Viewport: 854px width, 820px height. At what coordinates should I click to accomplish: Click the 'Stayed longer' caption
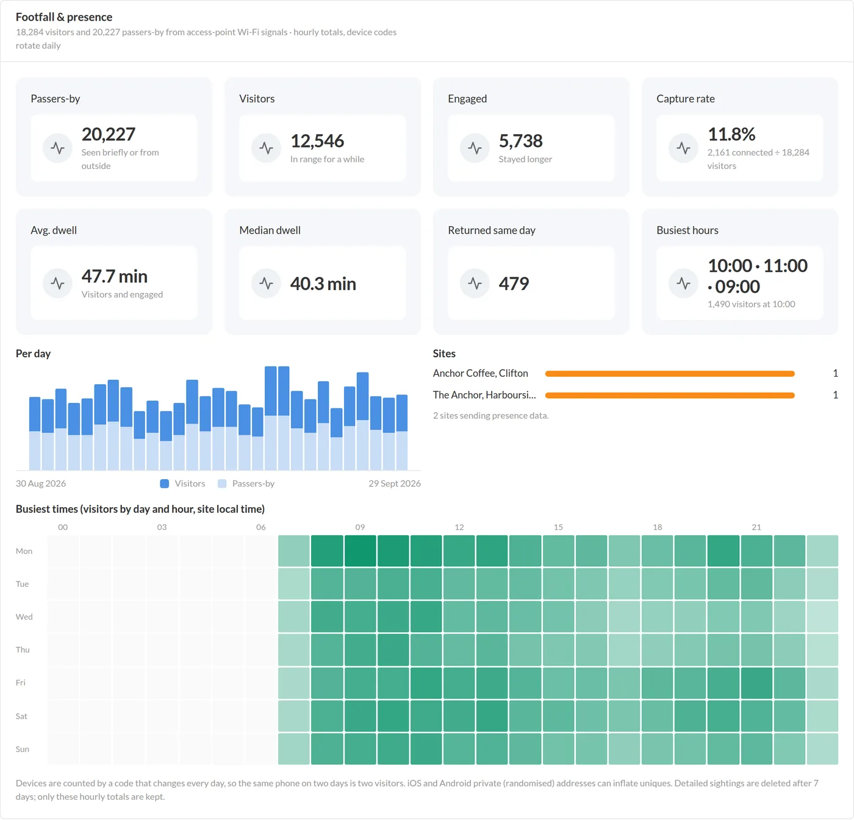point(525,159)
